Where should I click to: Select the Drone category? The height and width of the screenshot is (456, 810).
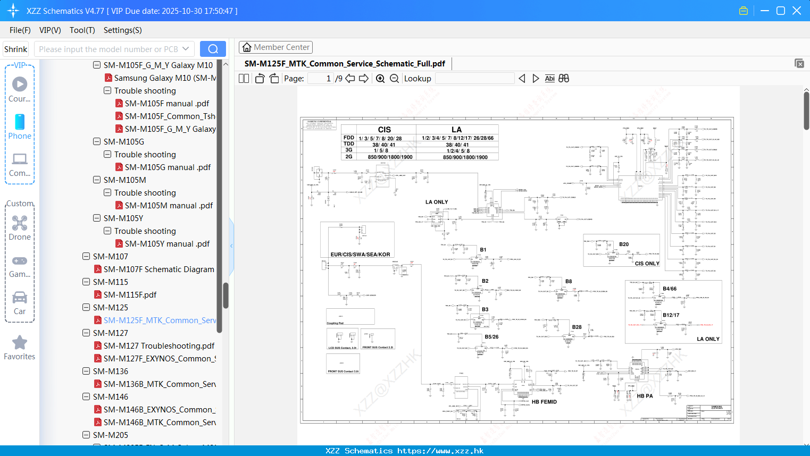coord(20,228)
